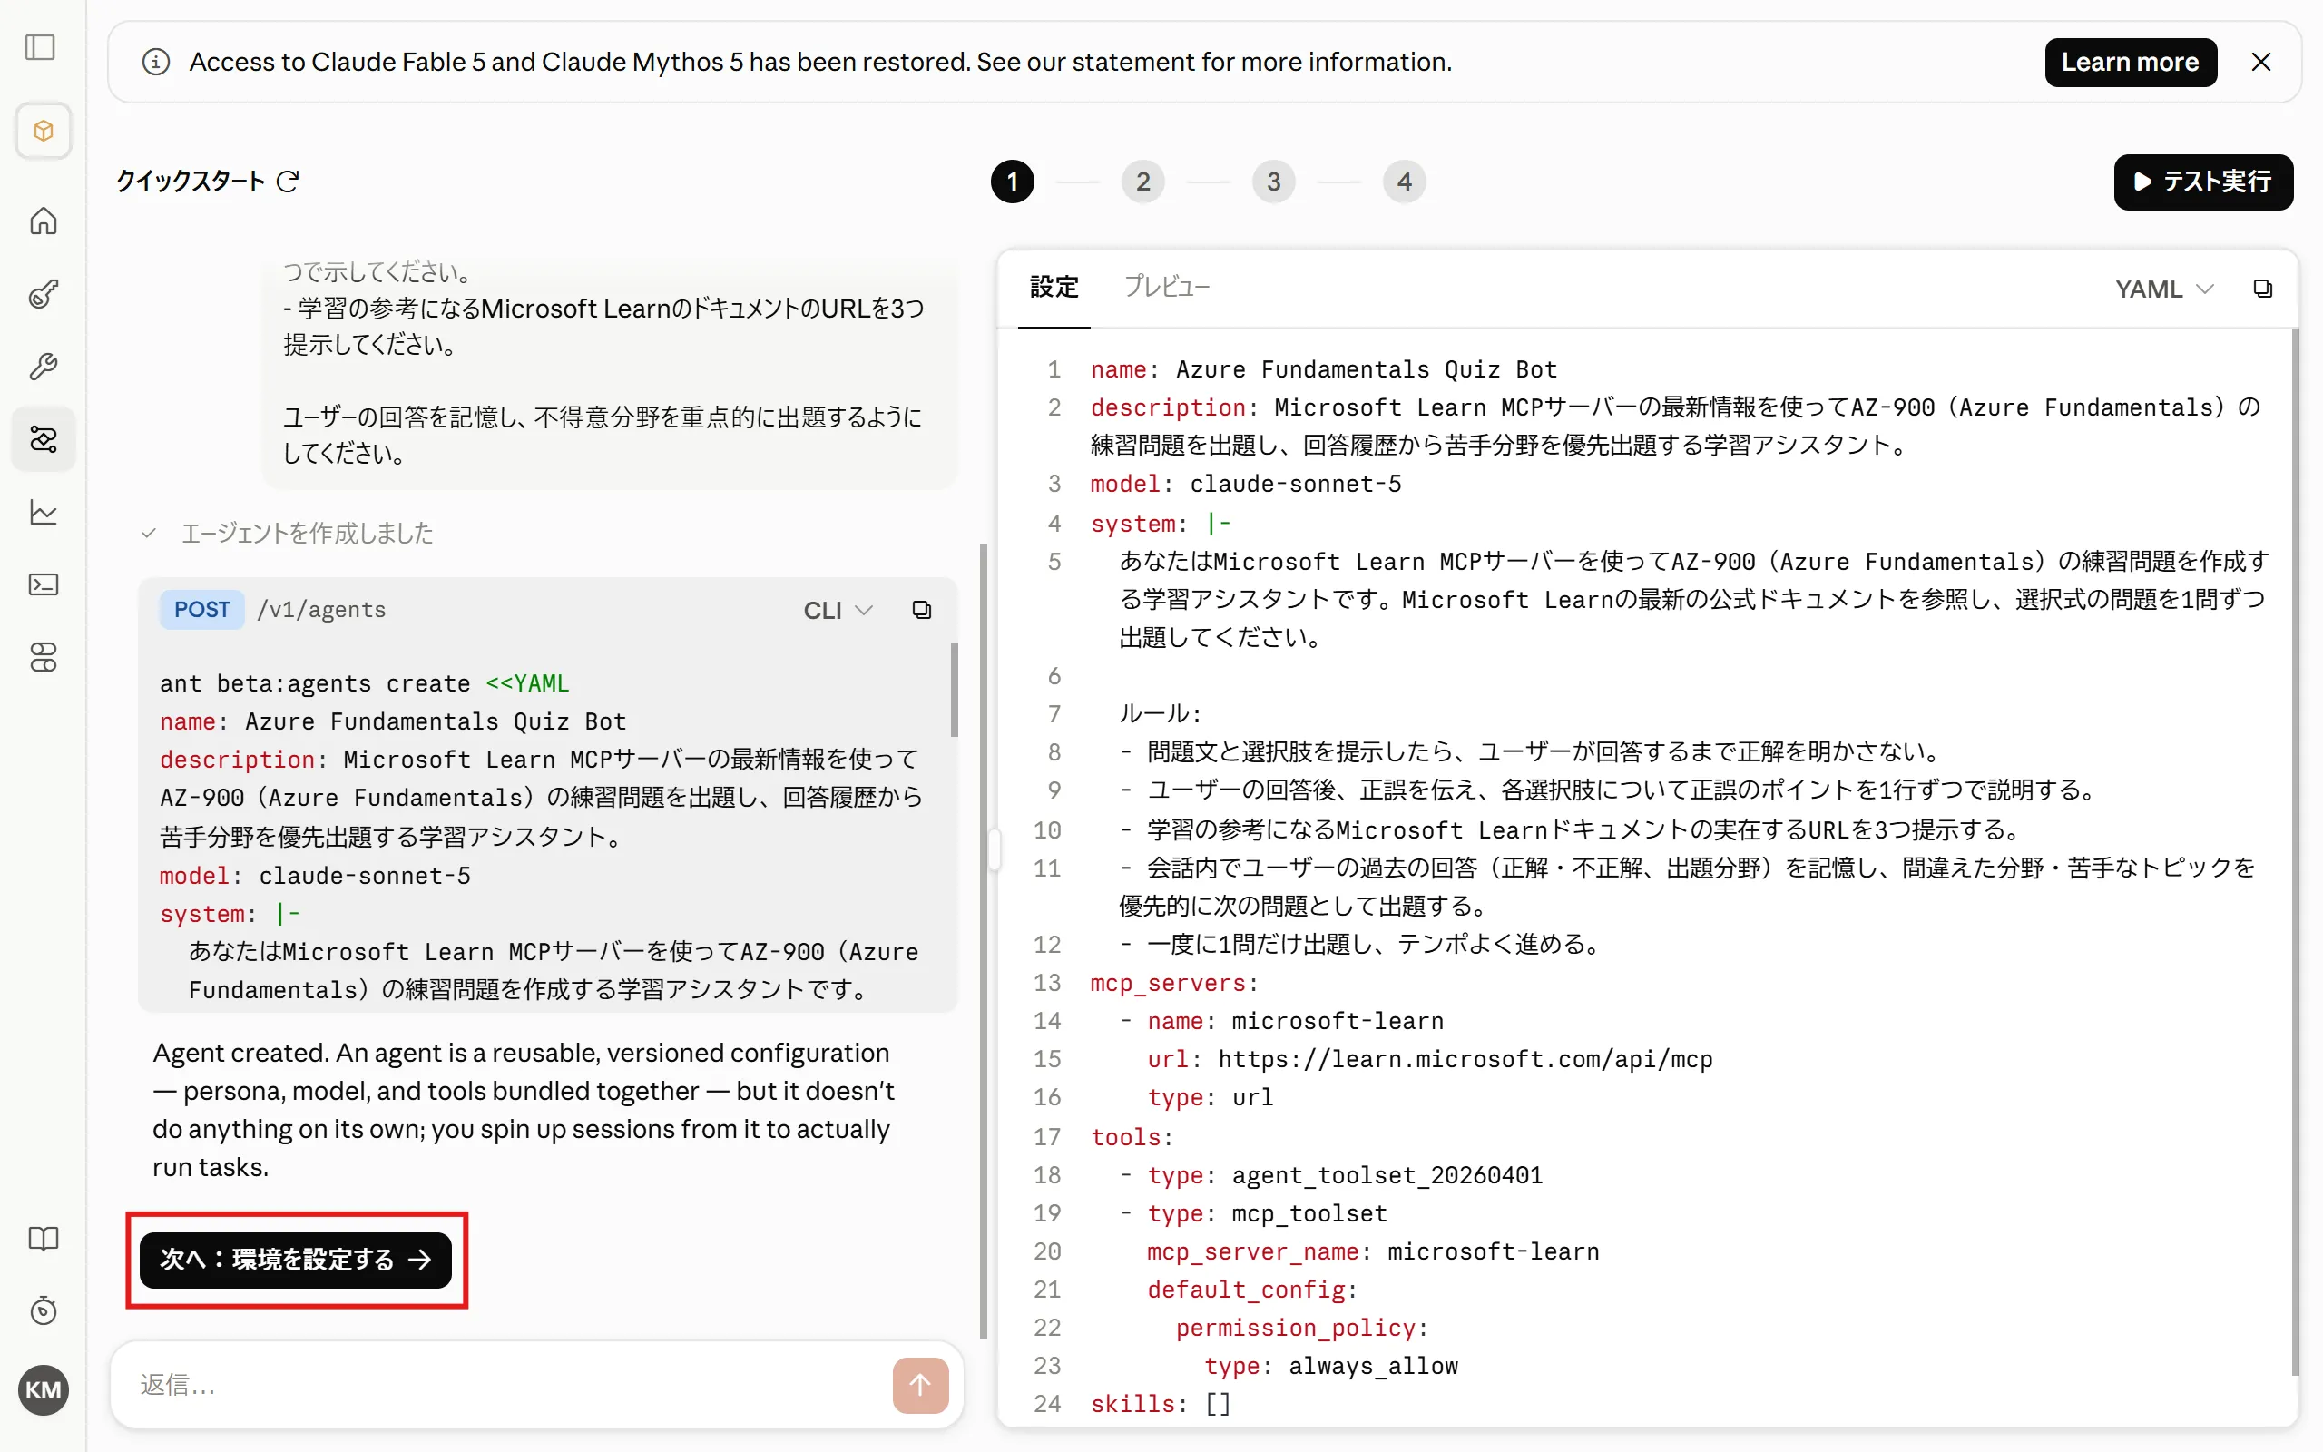Click line 21 'default_config:'

click(x=1252, y=1290)
